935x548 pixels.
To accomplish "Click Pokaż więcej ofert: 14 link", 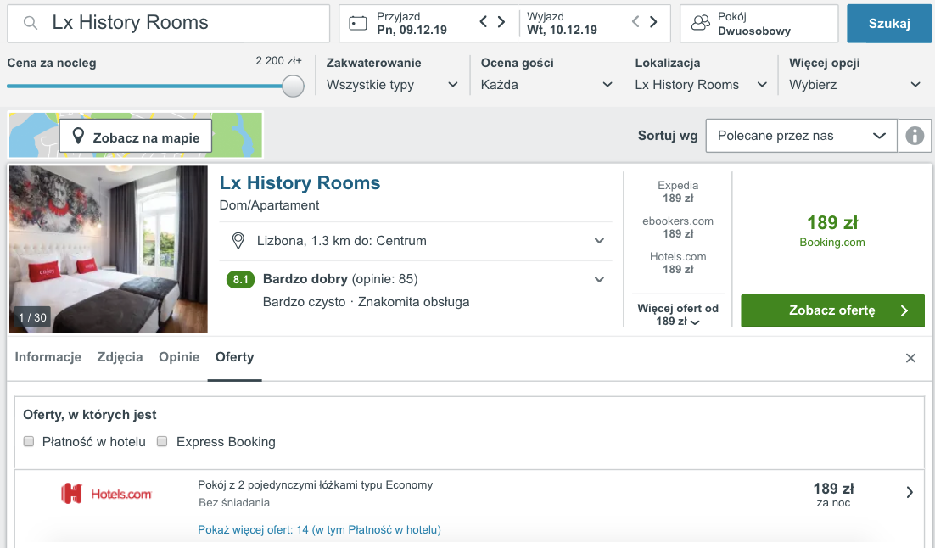I will tap(319, 529).
